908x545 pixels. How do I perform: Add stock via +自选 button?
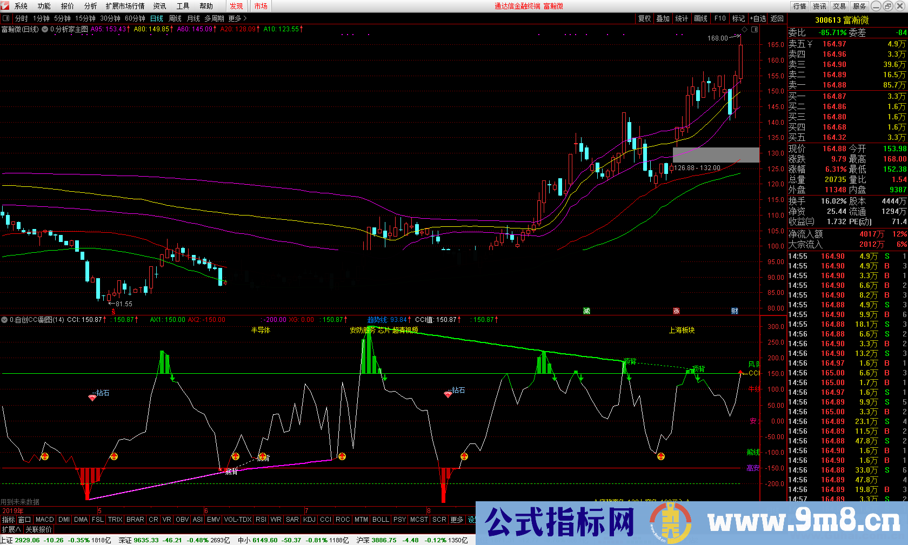click(x=758, y=18)
